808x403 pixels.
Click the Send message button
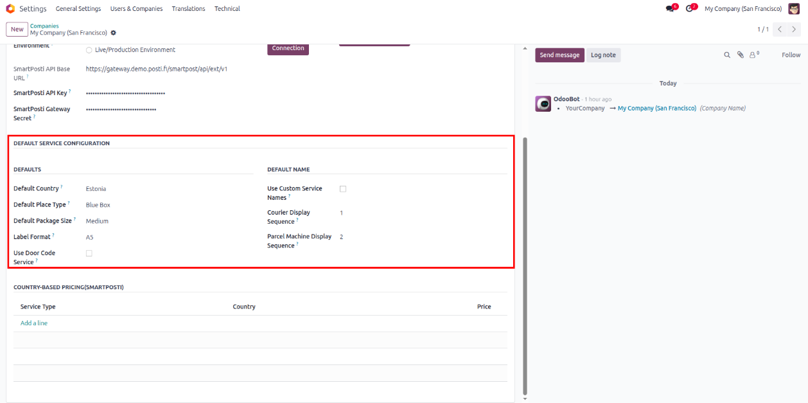point(559,55)
